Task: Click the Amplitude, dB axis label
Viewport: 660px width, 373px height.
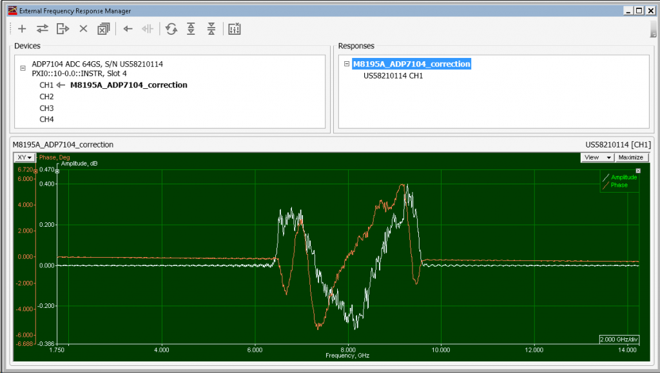Action: coord(79,164)
